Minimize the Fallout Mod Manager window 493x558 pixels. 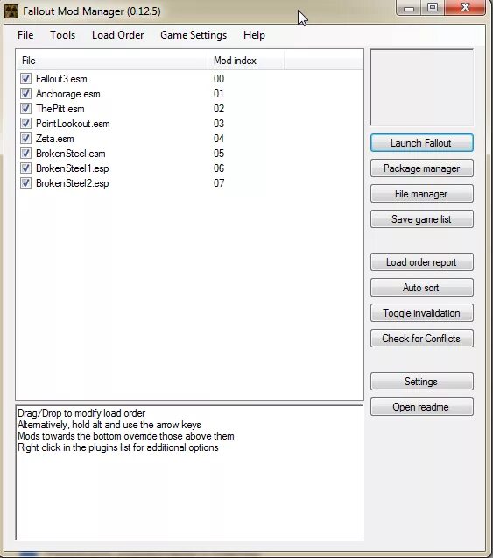(x=409, y=8)
